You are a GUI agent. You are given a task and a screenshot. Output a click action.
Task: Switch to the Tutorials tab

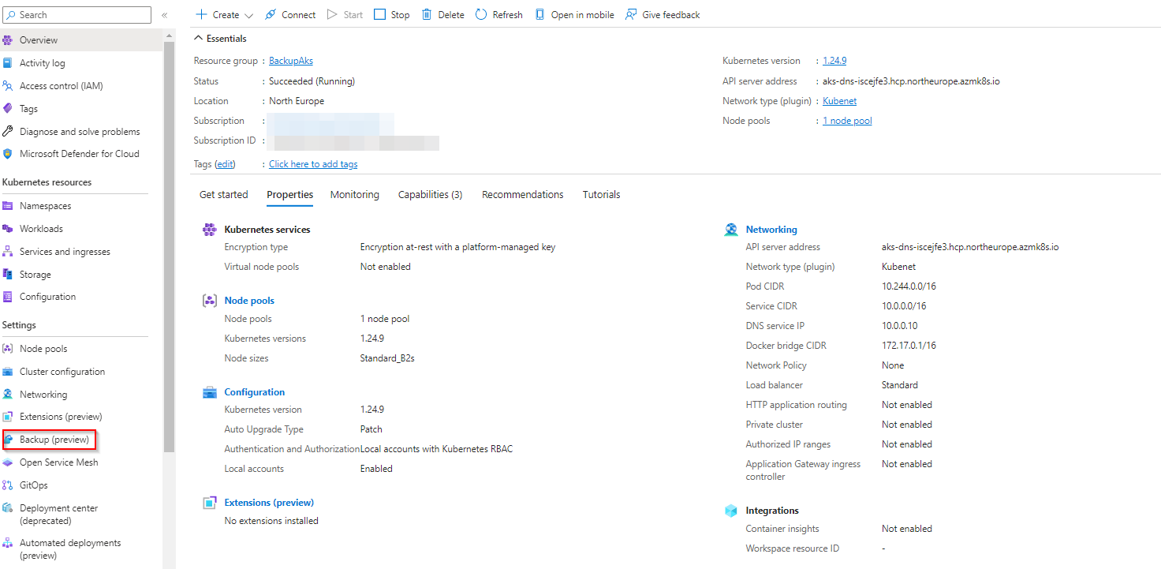coord(601,194)
